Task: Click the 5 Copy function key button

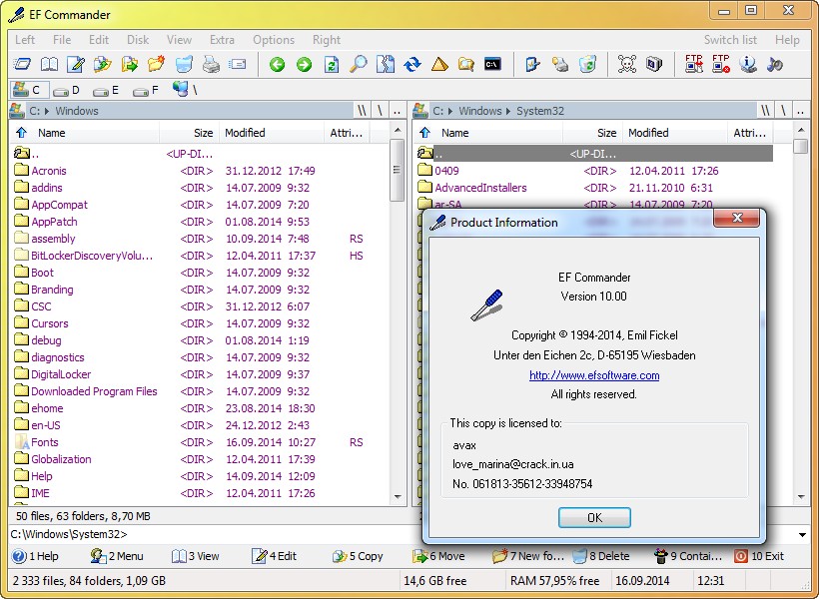Action: [358, 556]
